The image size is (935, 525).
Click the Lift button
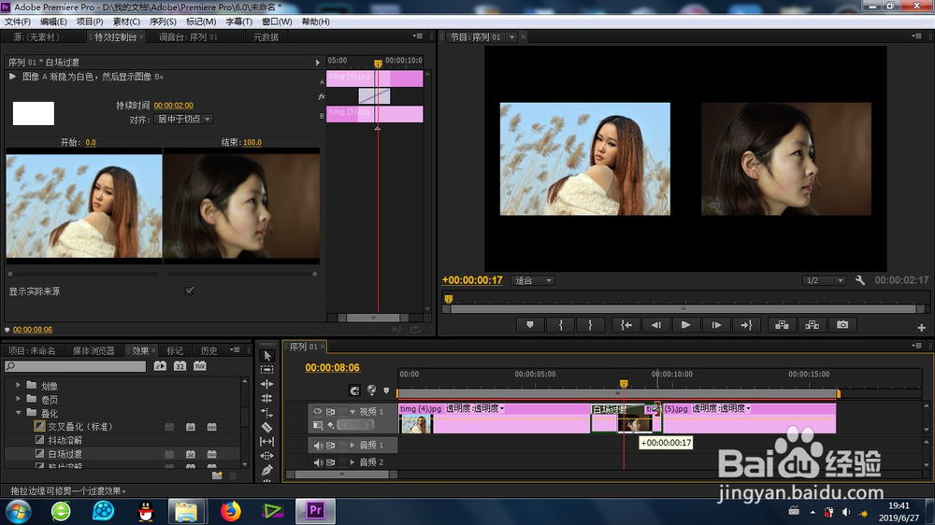point(782,325)
